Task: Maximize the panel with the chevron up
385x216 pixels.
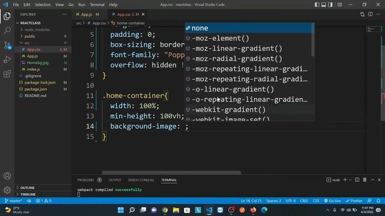Action: (372, 180)
